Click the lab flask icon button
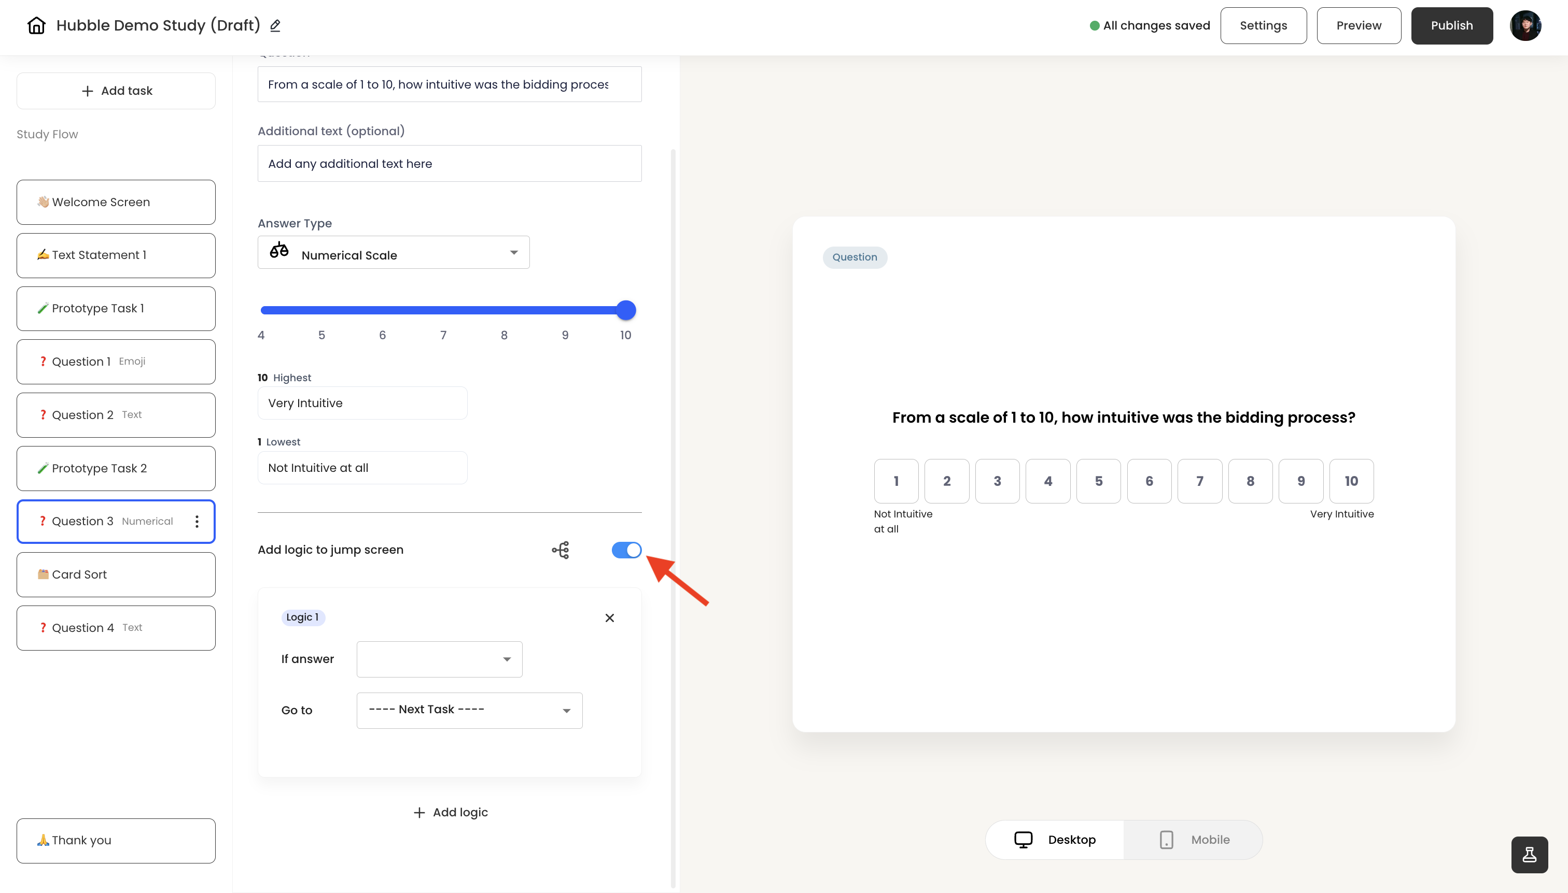The width and height of the screenshot is (1568, 893). pos(1529,854)
